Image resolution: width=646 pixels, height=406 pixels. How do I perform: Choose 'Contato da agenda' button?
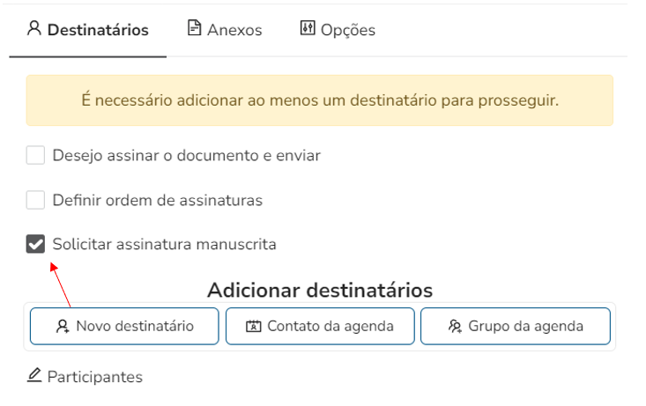(x=321, y=326)
